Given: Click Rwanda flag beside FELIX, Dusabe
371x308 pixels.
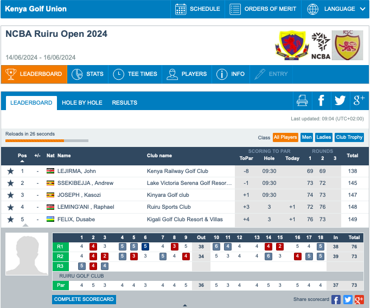Looking at the screenshot, I should (x=50, y=219).
